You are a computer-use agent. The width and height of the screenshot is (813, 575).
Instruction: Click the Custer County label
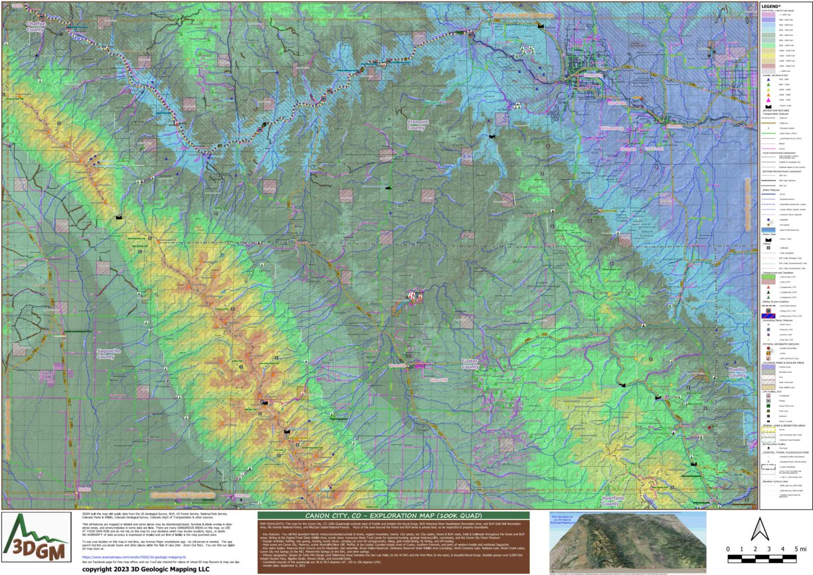(x=470, y=364)
